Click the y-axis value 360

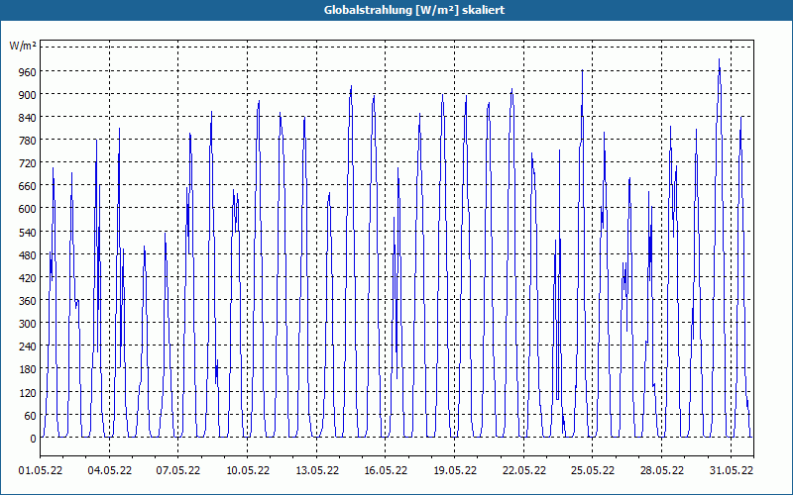coord(28,301)
